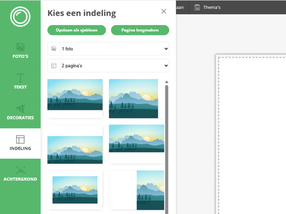Image resolution: width=286 pixels, height=214 pixels.
Task: Choose layout with photo on right side
Action: click(x=136, y=190)
